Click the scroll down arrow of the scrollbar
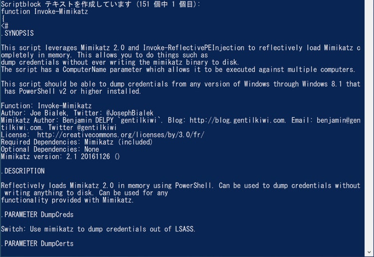The width and height of the screenshot is (374, 257). tap(369, 252)
